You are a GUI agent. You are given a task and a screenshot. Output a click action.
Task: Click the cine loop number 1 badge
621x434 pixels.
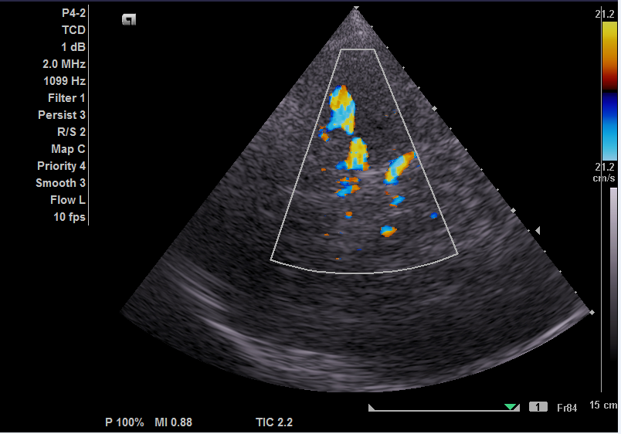click(538, 407)
